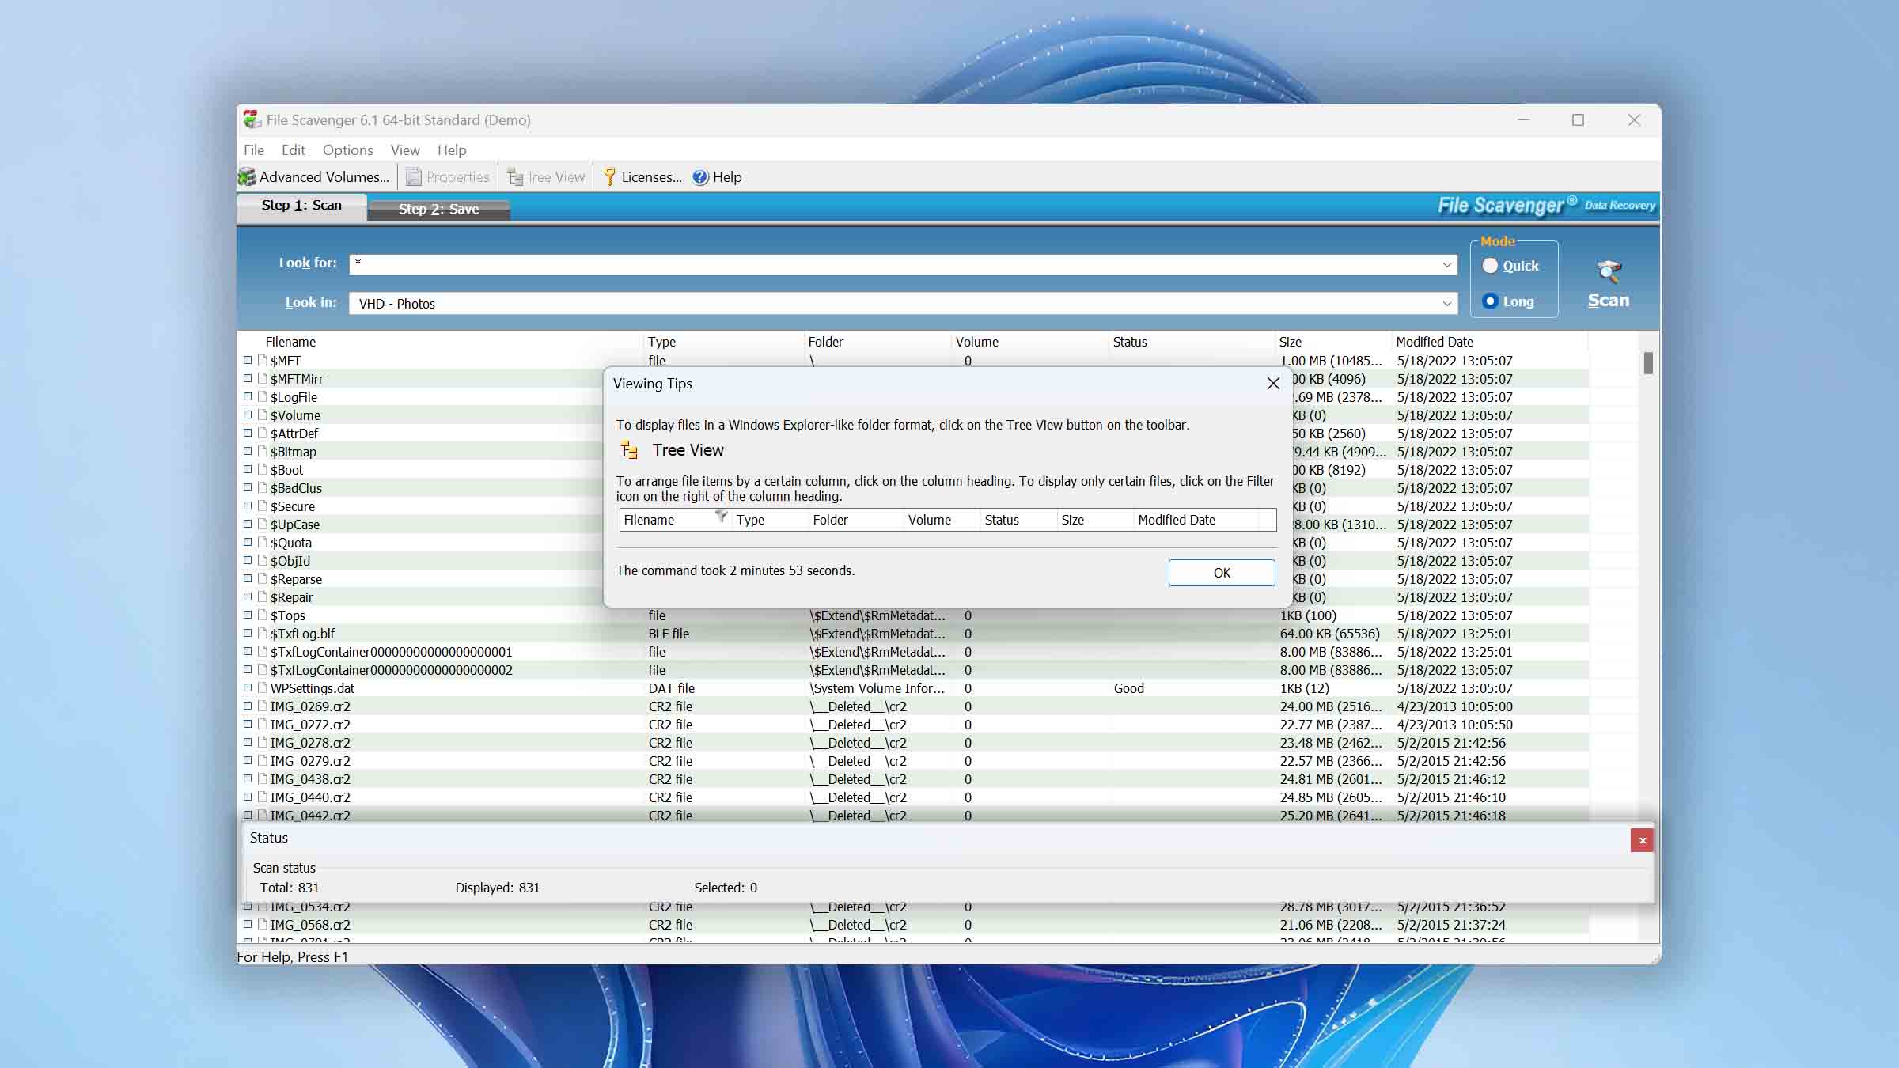Image resolution: width=1899 pixels, height=1068 pixels.
Task: Click the File Scavenger app icon in title bar
Action: (x=252, y=119)
